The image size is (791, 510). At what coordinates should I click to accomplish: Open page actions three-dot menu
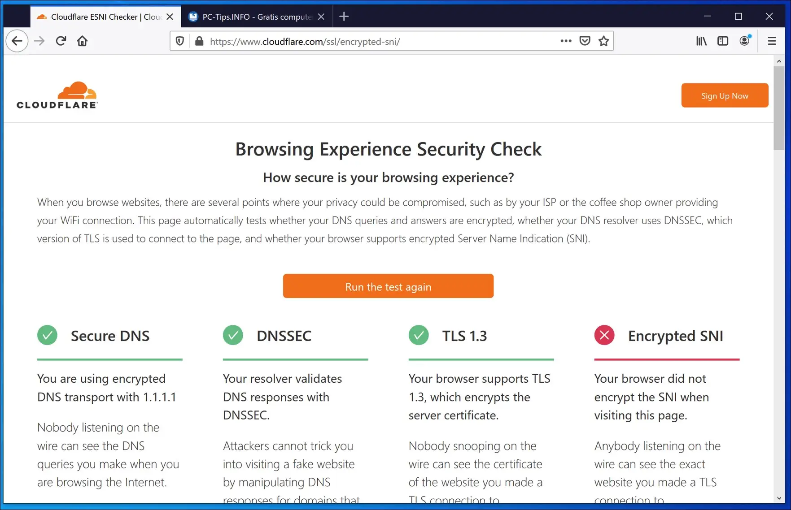566,41
